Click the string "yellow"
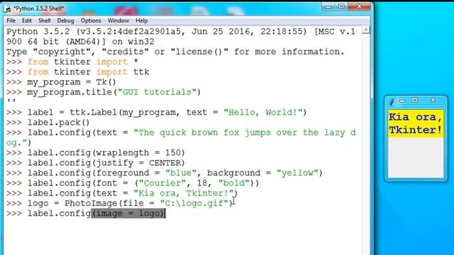 point(297,173)
